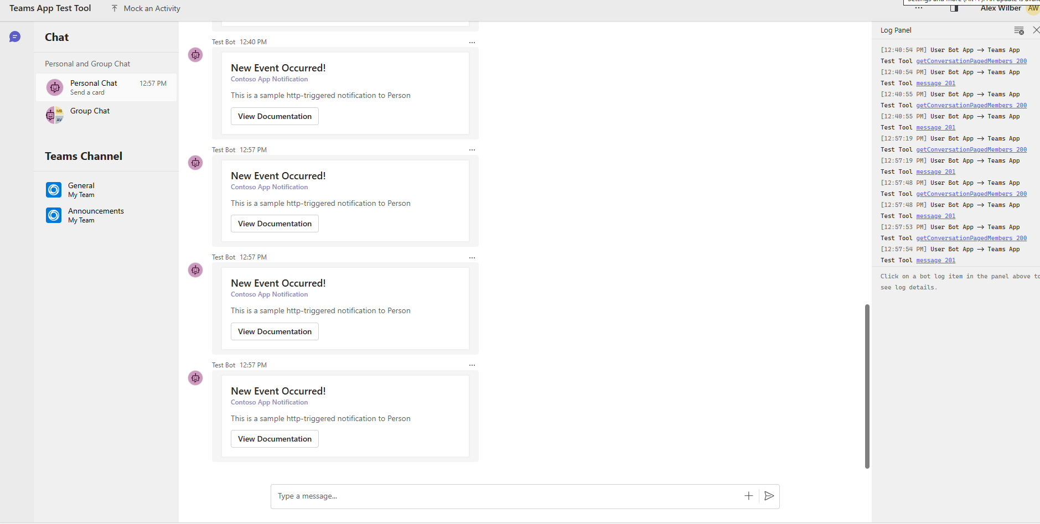This screenshot has width=1040, height=524.
Task: Click the Mock an Activity upload icon
Action: (x=115, y=8)
